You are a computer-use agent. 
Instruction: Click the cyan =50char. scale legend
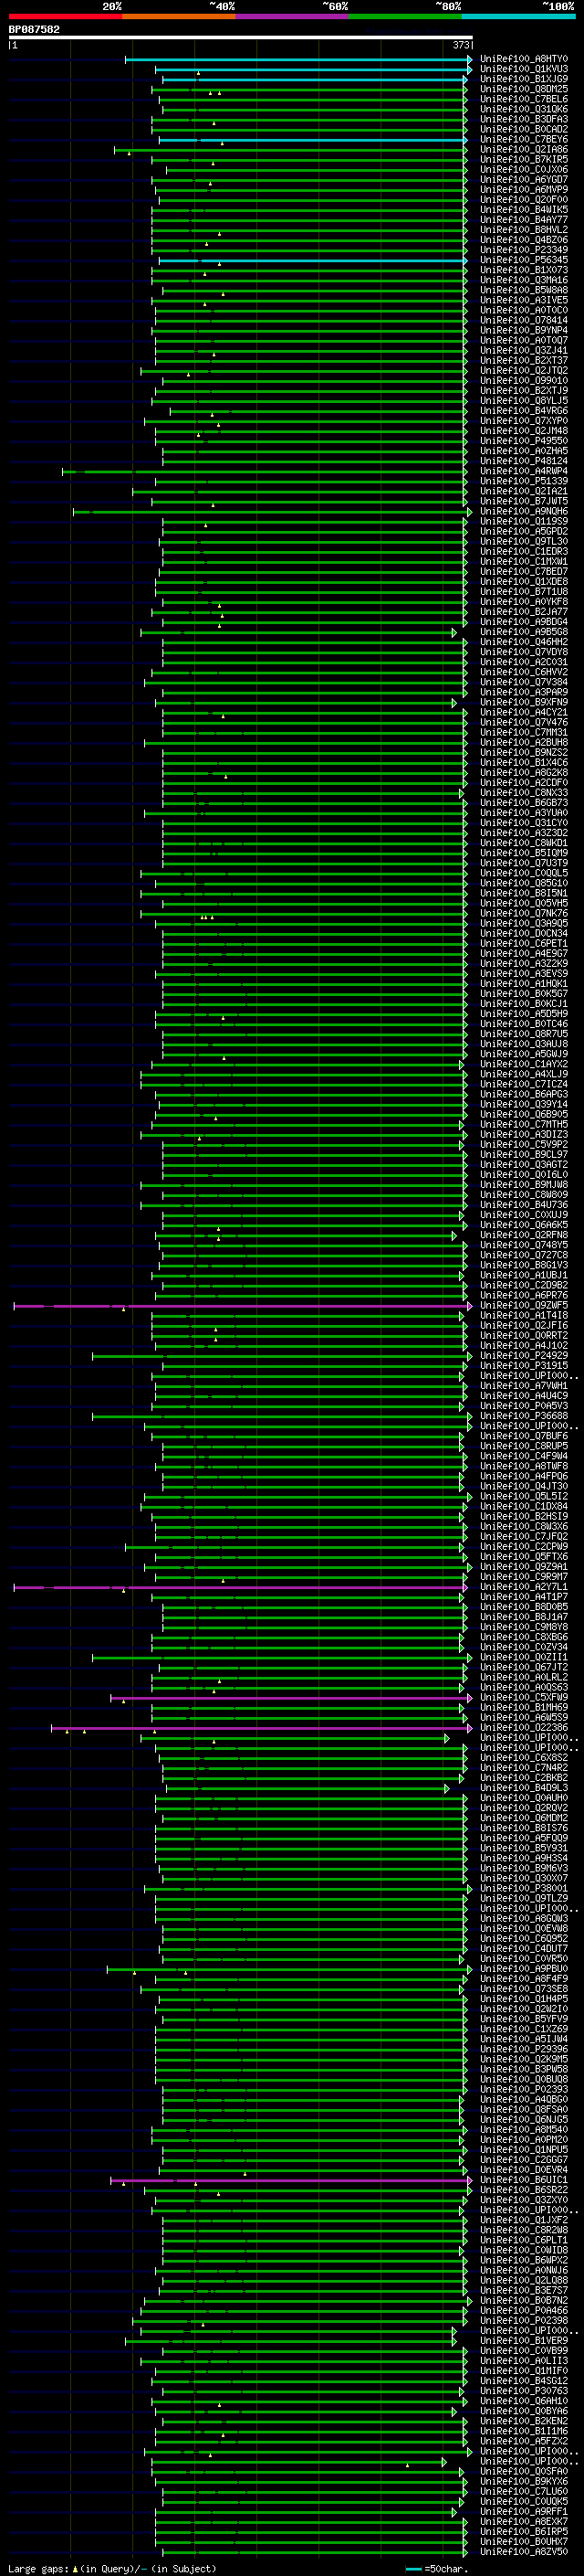(x=437, y=2569)
